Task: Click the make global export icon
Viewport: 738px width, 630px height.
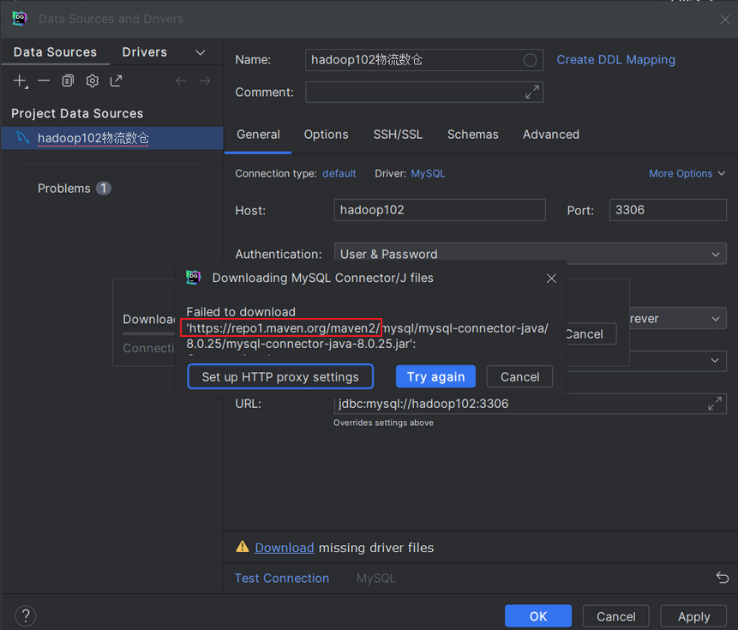Action: [116, 81]
